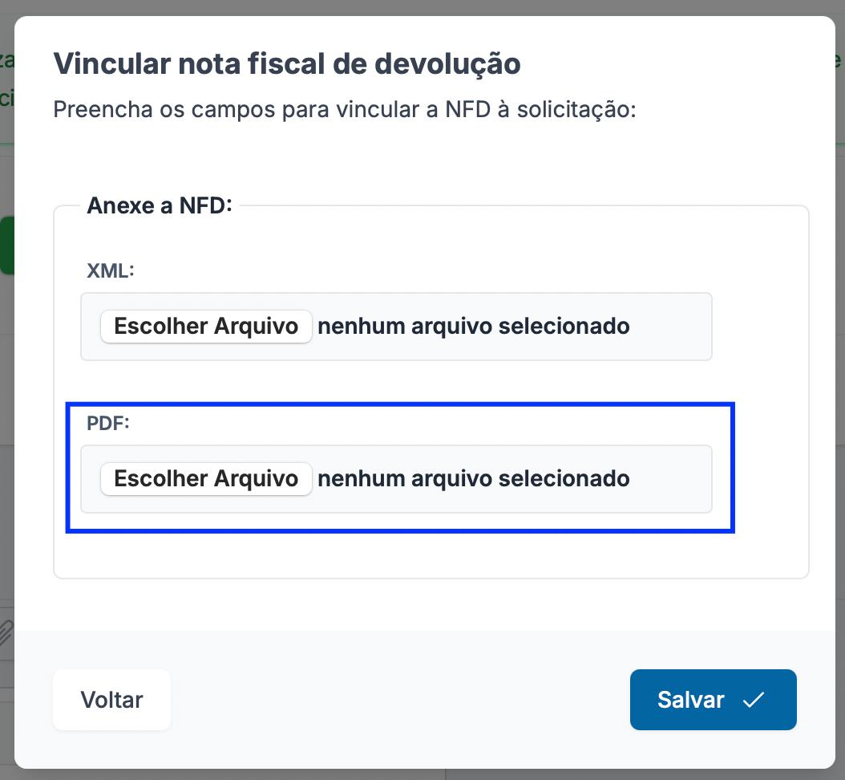Image resolution: width=845 pixels, height=780 pixels.
Task: Click the 'PDF:' field label
Action: point(107,423)
